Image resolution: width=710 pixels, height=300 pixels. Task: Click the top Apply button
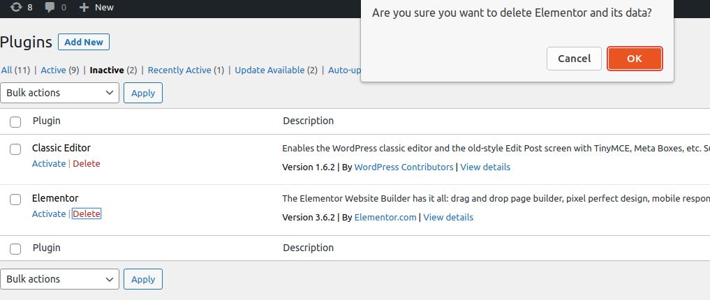[x=143, y=93]
